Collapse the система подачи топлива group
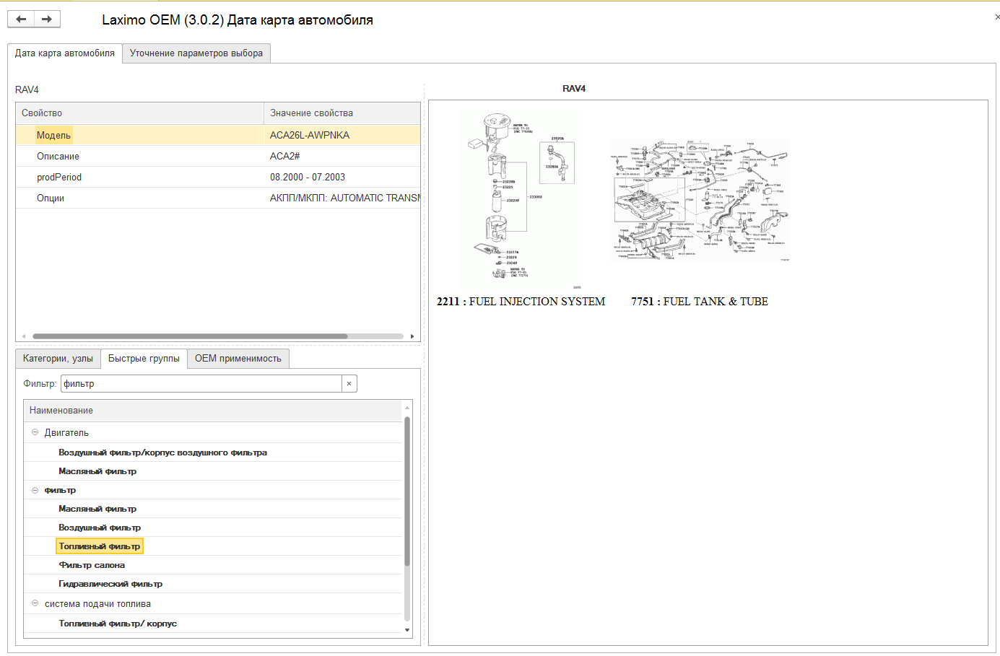This screenshot has height=656, width=1000. (x=35, y=603)
